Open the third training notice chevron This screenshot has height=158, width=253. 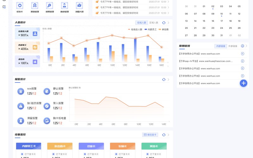pyautogui.click(x=168, y=13)
